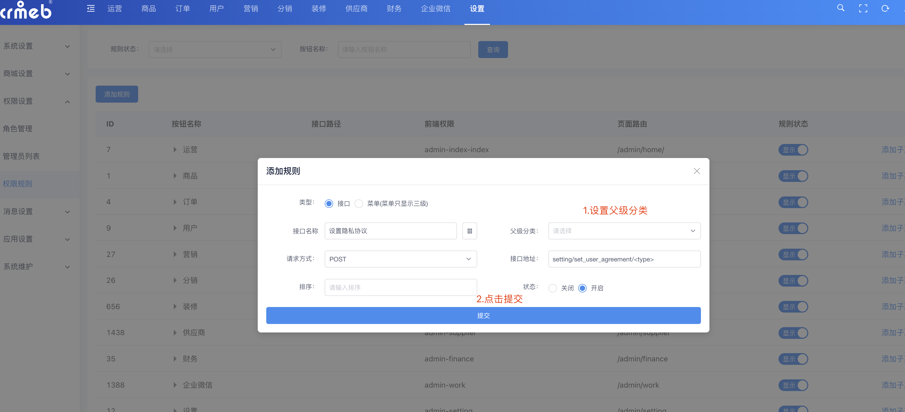
Task: Expand the 运营 row triangle
Action: (x=175, y=150)
